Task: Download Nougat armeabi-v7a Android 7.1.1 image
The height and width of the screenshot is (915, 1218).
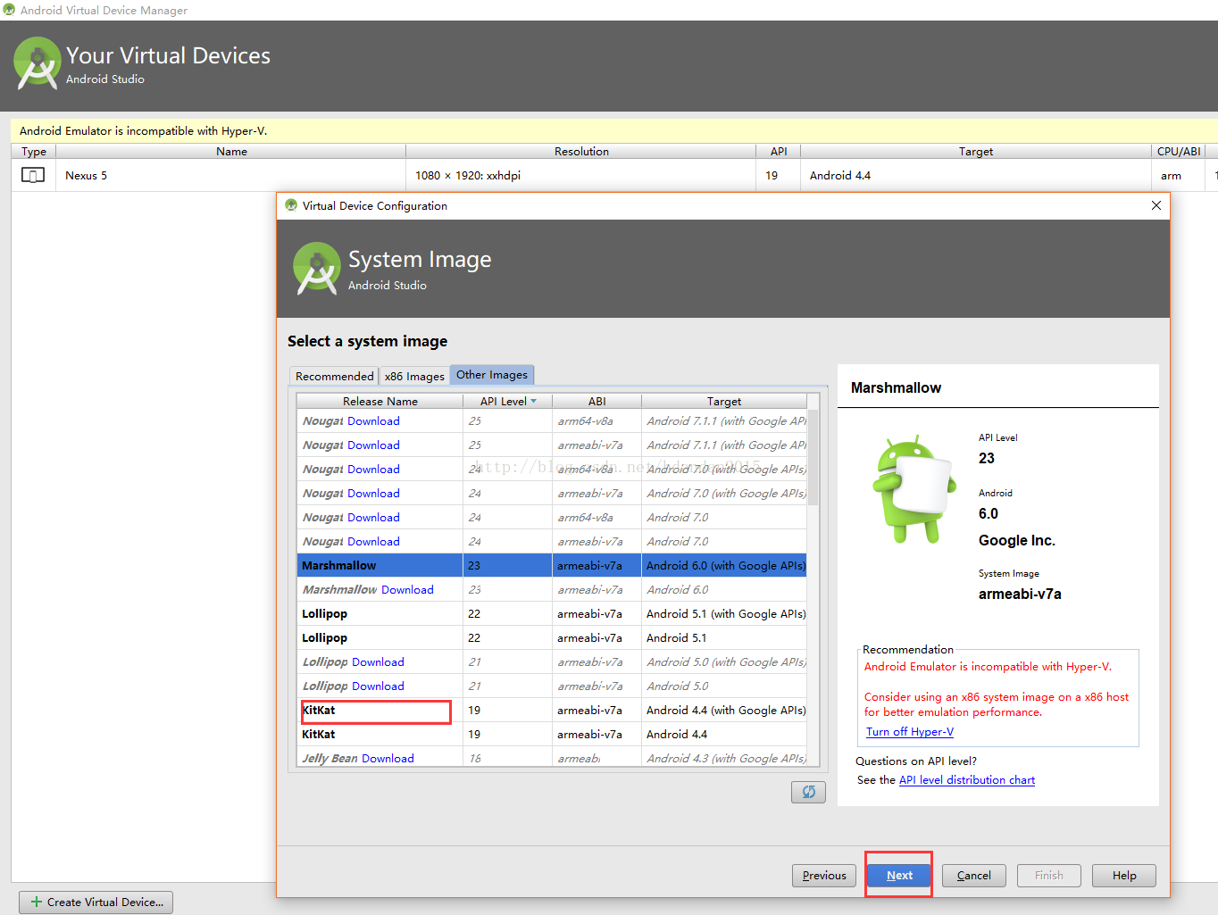Action: [x=373, y=445]
